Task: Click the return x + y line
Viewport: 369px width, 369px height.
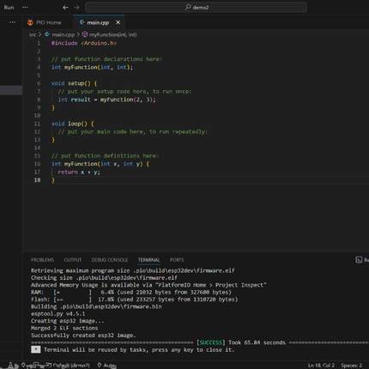Action: pos(79,172)
